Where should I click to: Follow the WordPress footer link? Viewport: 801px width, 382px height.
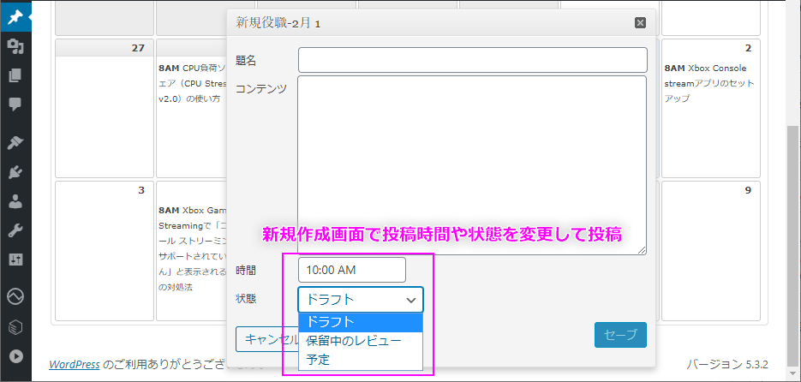pos(75,364)
